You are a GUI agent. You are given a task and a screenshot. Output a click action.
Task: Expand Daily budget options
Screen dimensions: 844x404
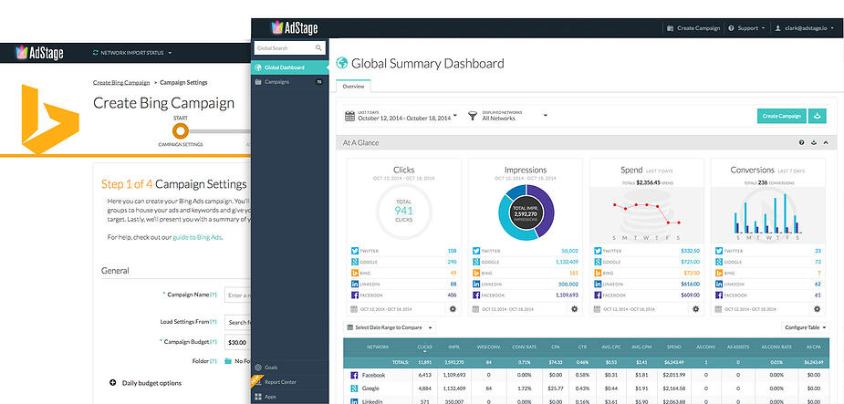click(x=145, y=383)
